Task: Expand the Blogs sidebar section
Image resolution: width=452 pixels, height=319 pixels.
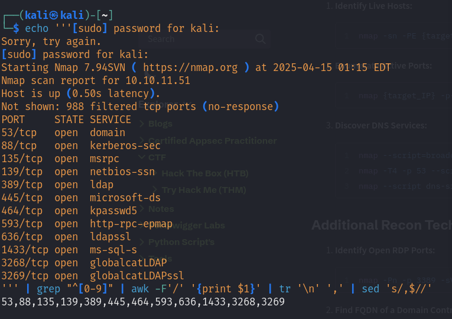Action: [160, 124]
